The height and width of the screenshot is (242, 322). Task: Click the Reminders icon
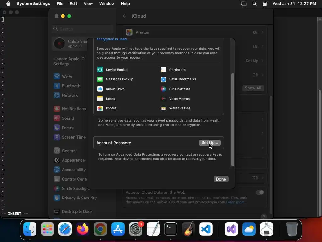point(164,70)
